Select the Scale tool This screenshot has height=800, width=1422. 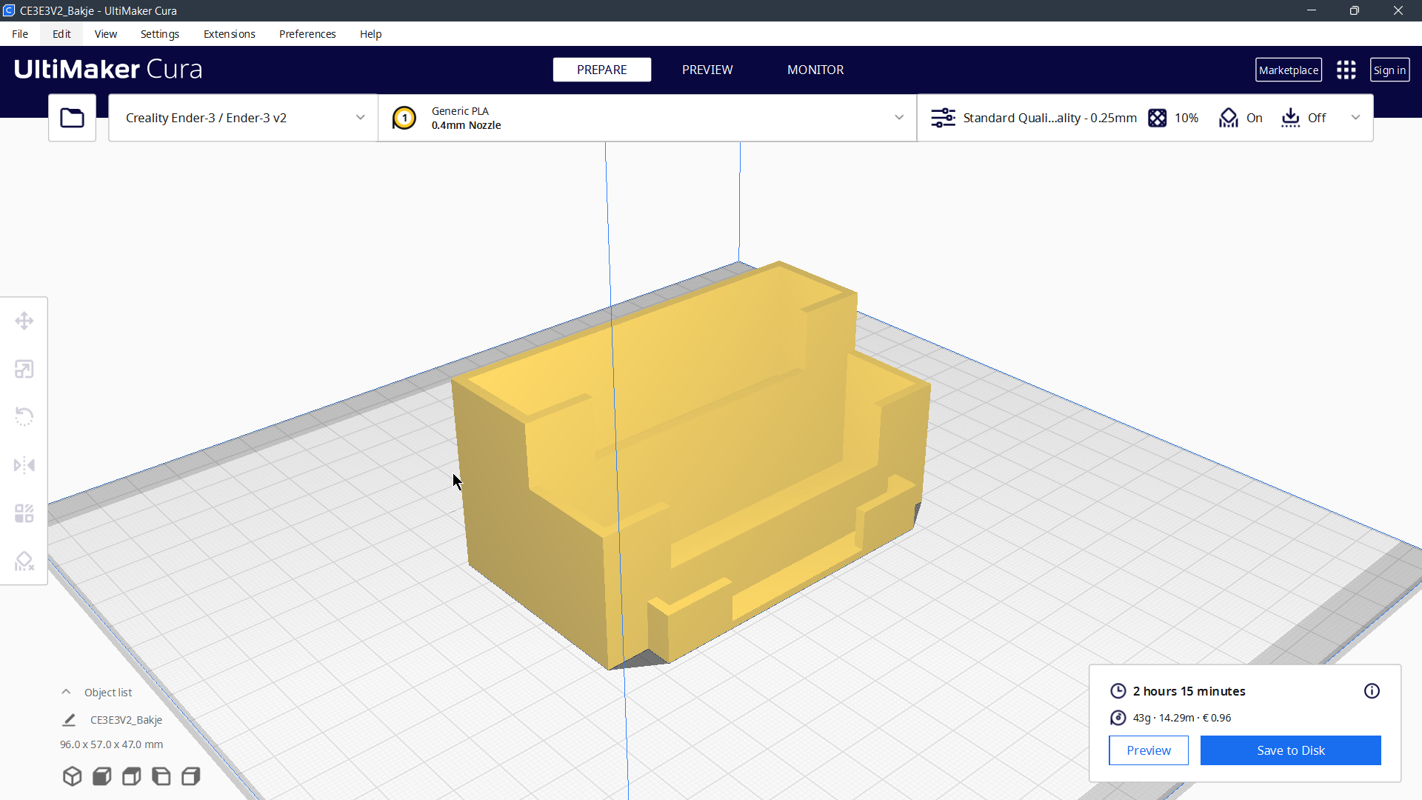click(x=24, y=368)
